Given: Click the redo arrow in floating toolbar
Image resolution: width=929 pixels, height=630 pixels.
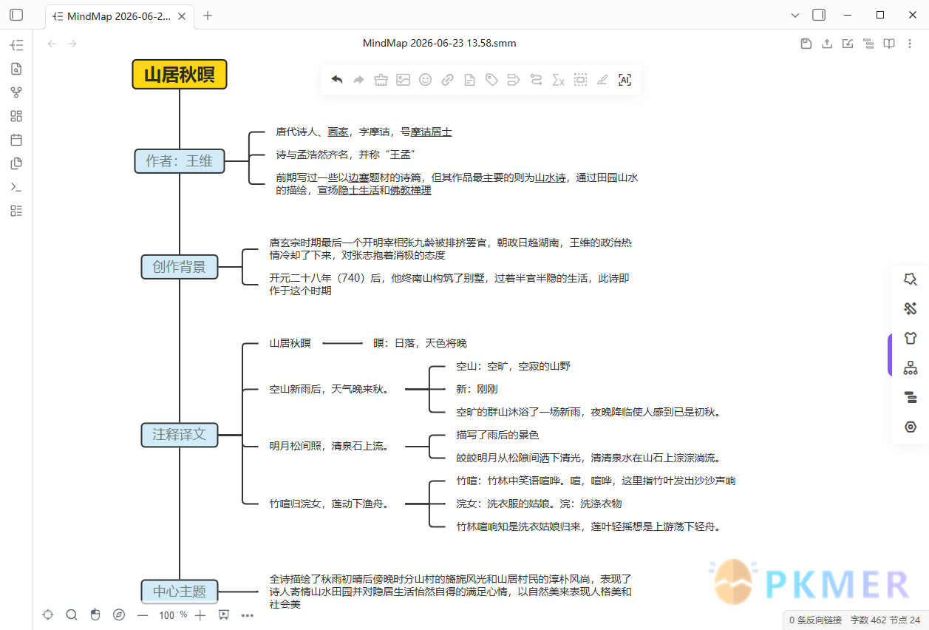Looking at the screenshot, I should 358,80.
